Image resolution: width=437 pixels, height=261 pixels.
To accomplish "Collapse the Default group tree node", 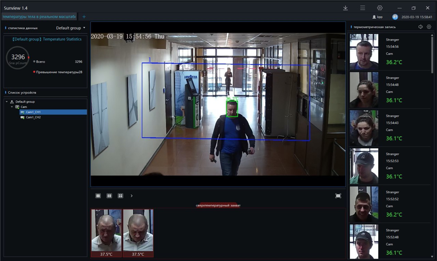I will coord(7,102).
